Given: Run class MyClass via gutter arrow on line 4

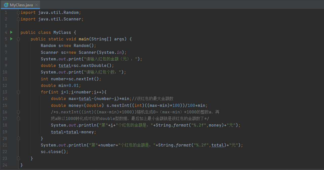Looking at the screenshot, I should coord(11,32).
